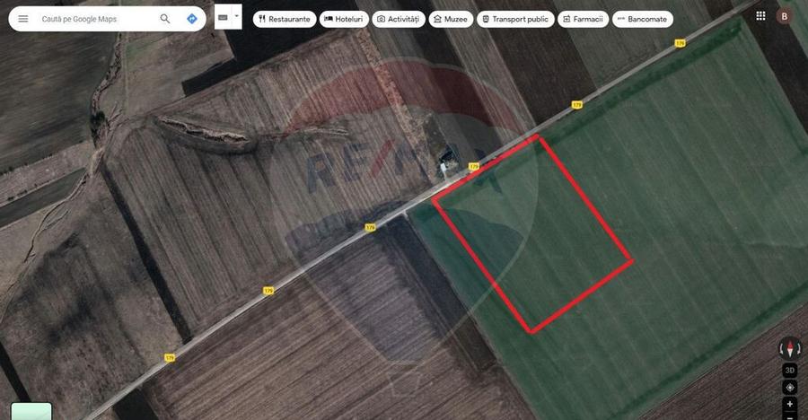The width and height of the screenshot is (808, 420).
Task: Filter by Transport public chip
Action: [516, 19]
